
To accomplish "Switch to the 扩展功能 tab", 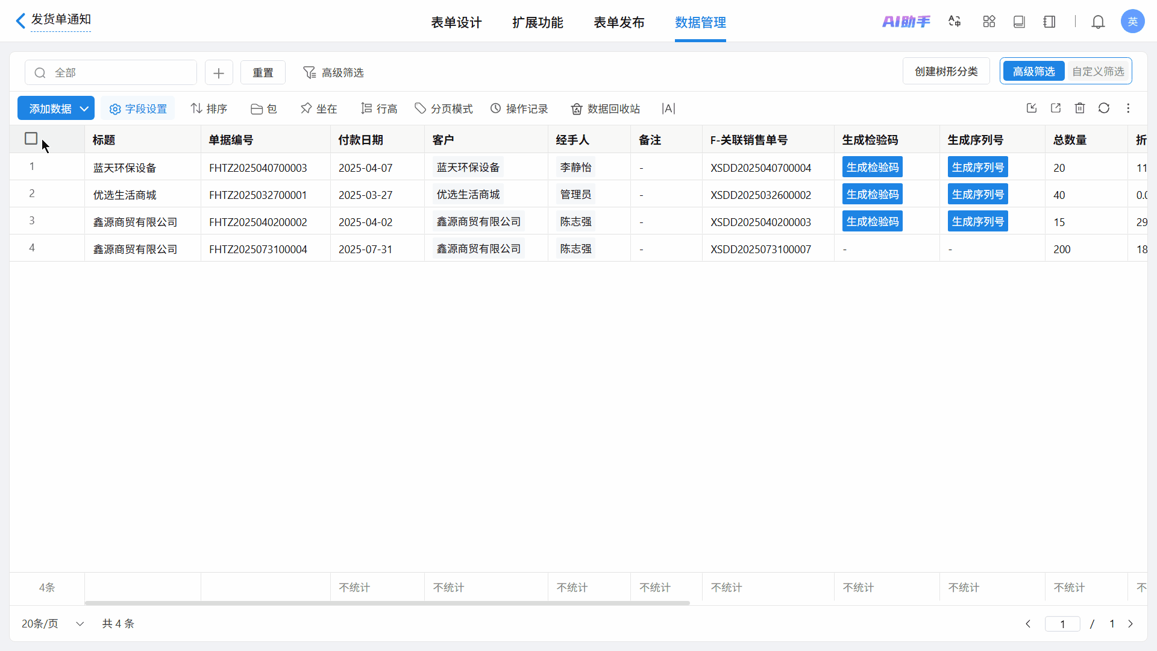I will pyautogui.click(x=538, y=22).
